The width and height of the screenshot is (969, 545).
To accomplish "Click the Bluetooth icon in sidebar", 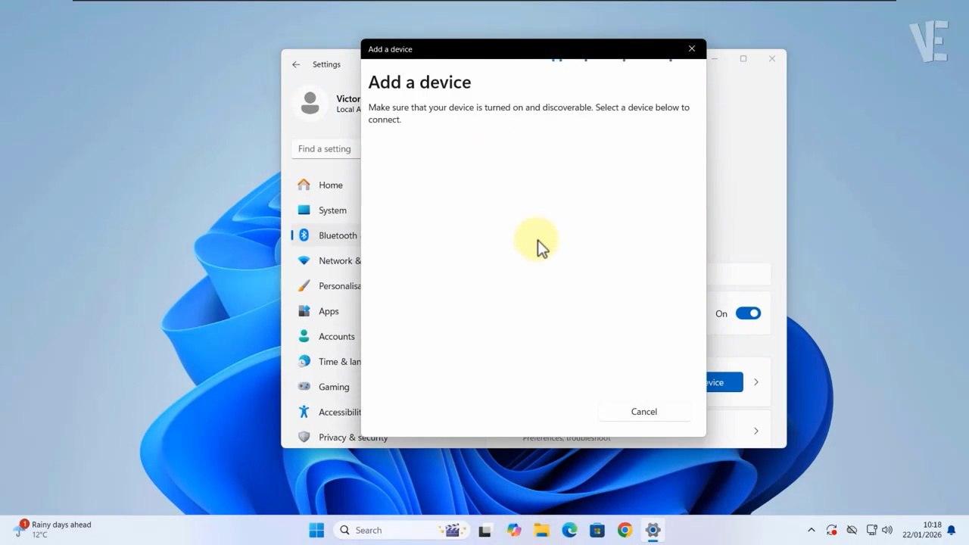I will pos(304,235).
